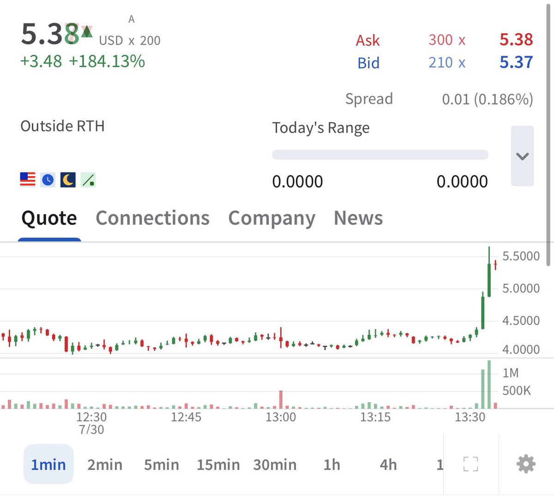Open the Company tab
The width and height of the screenshot is (554, 498).
[x=272, y=219]
